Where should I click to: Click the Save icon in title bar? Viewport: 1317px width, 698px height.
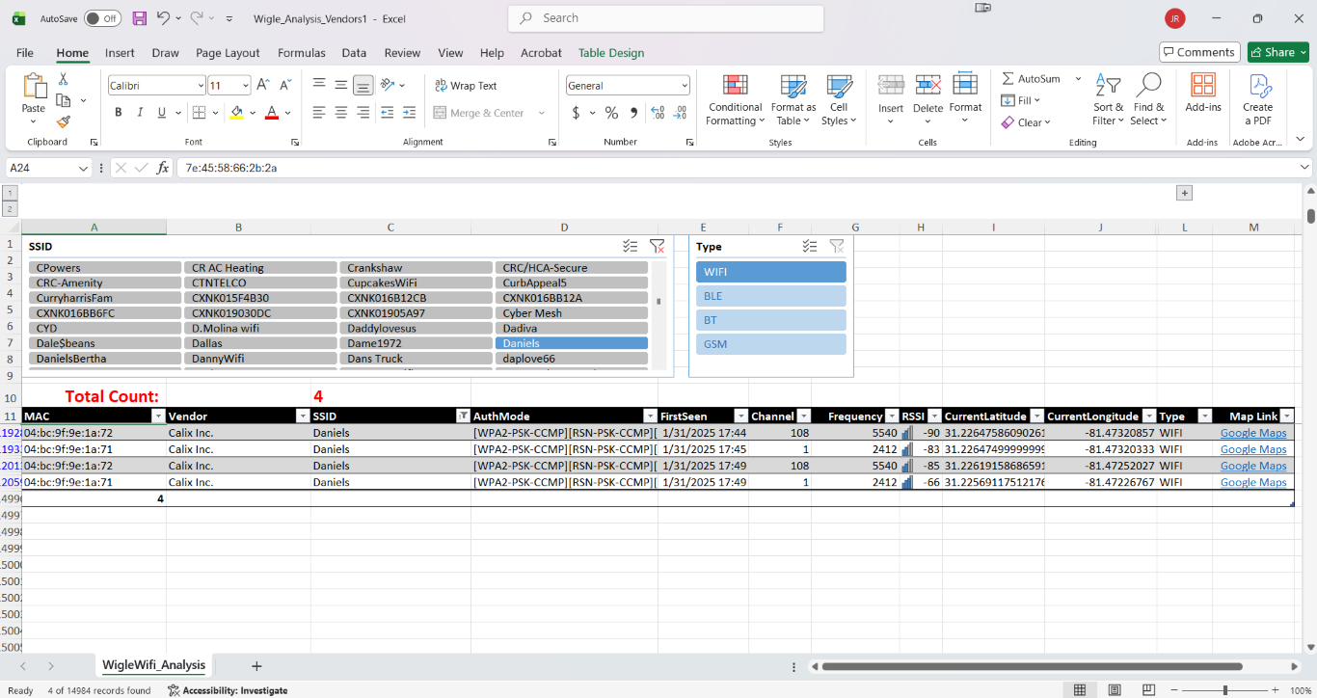[140, 18]
